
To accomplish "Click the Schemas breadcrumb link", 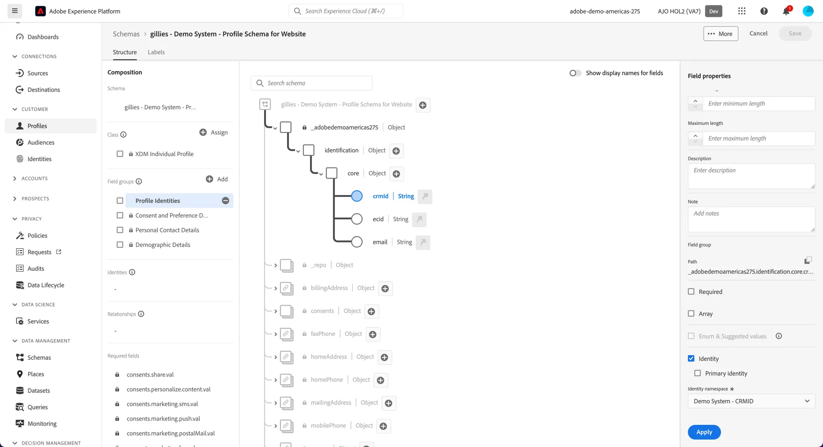I will 126,34.
